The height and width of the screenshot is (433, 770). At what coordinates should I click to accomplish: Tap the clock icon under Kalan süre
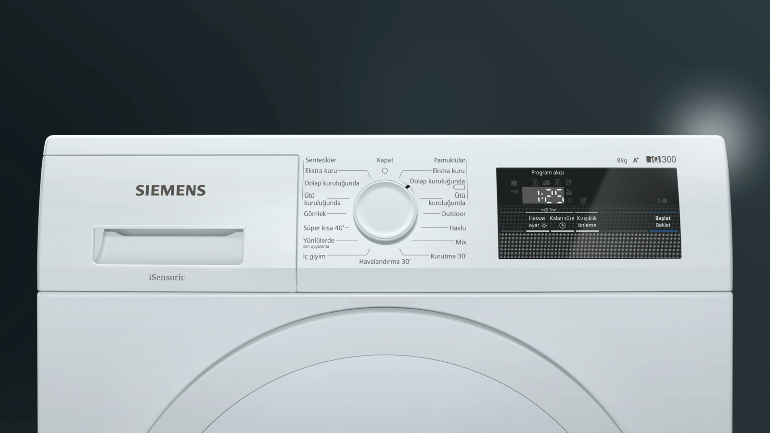click(562, 225)
